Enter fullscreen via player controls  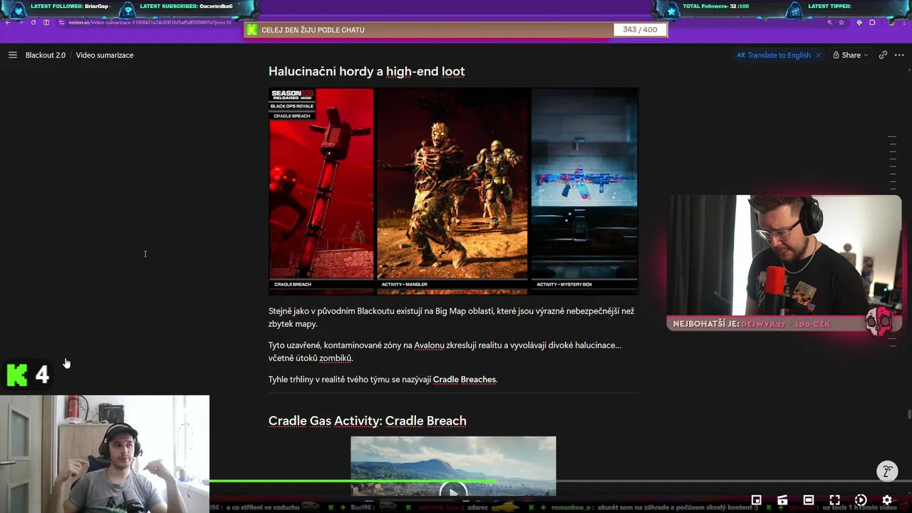(834, 500)
